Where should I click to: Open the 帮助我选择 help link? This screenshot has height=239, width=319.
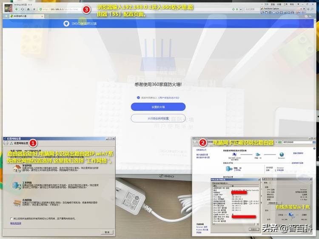[16, 223]
